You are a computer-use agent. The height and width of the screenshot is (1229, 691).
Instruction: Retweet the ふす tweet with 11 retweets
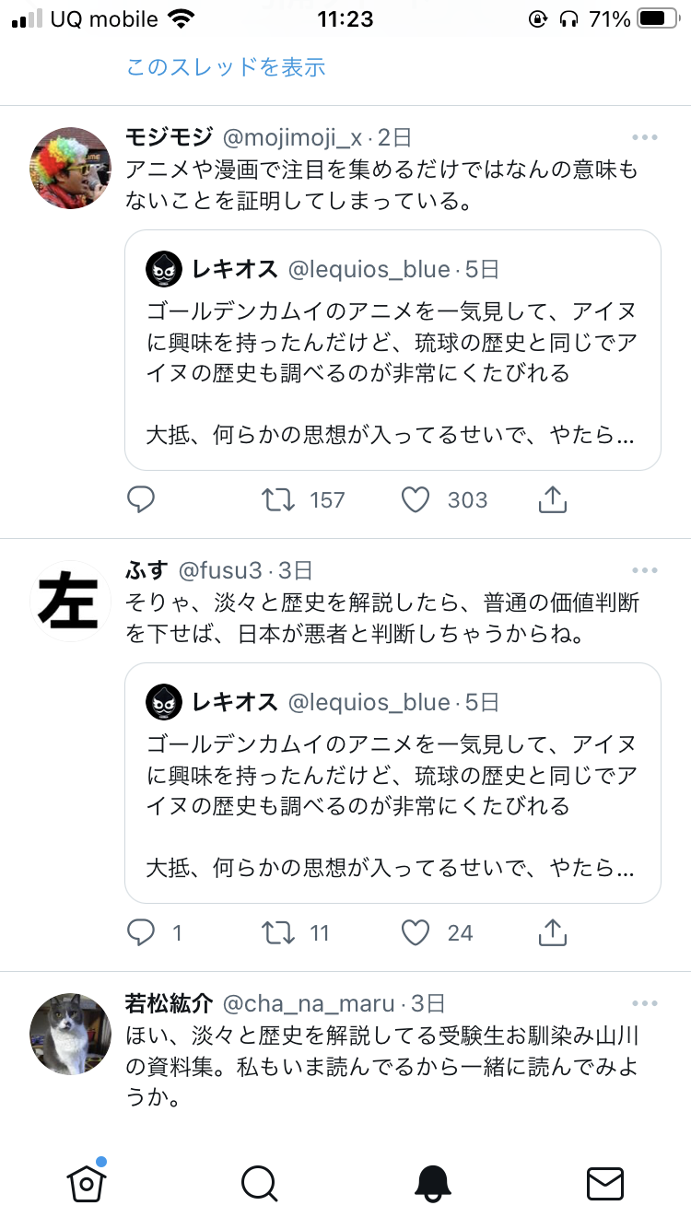pyautogui.click(x=278, y=932)
